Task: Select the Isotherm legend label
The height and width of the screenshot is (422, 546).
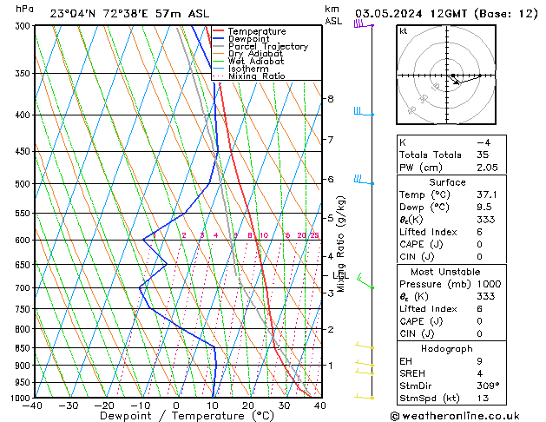Action: pyautogui.click(x=248, y=69)
